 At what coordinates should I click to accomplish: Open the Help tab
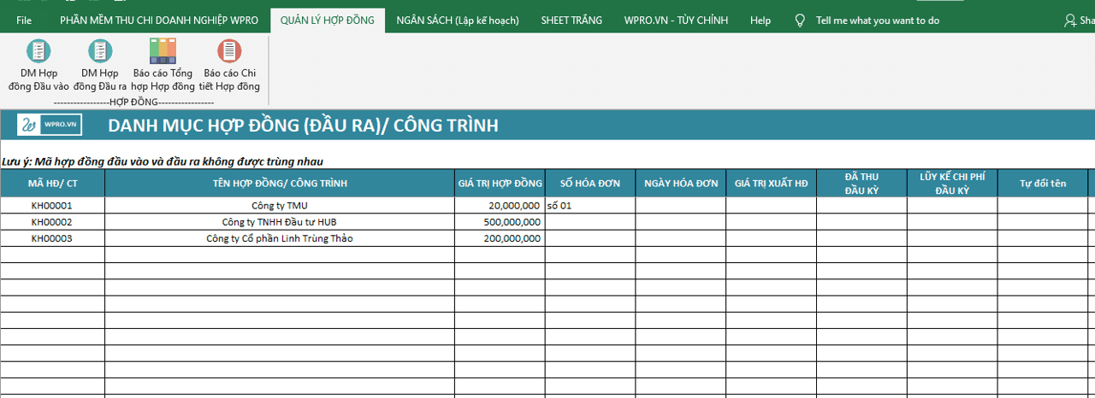(x=761, y=20)
